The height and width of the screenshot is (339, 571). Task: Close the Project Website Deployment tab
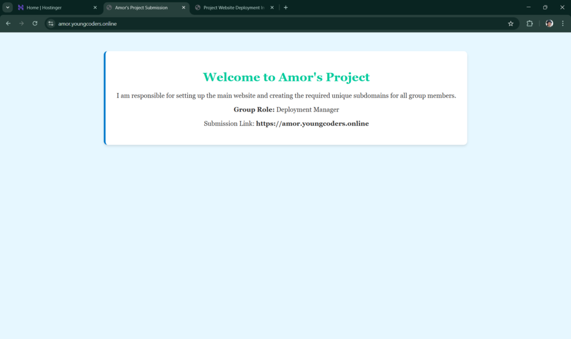click(272, 8)
